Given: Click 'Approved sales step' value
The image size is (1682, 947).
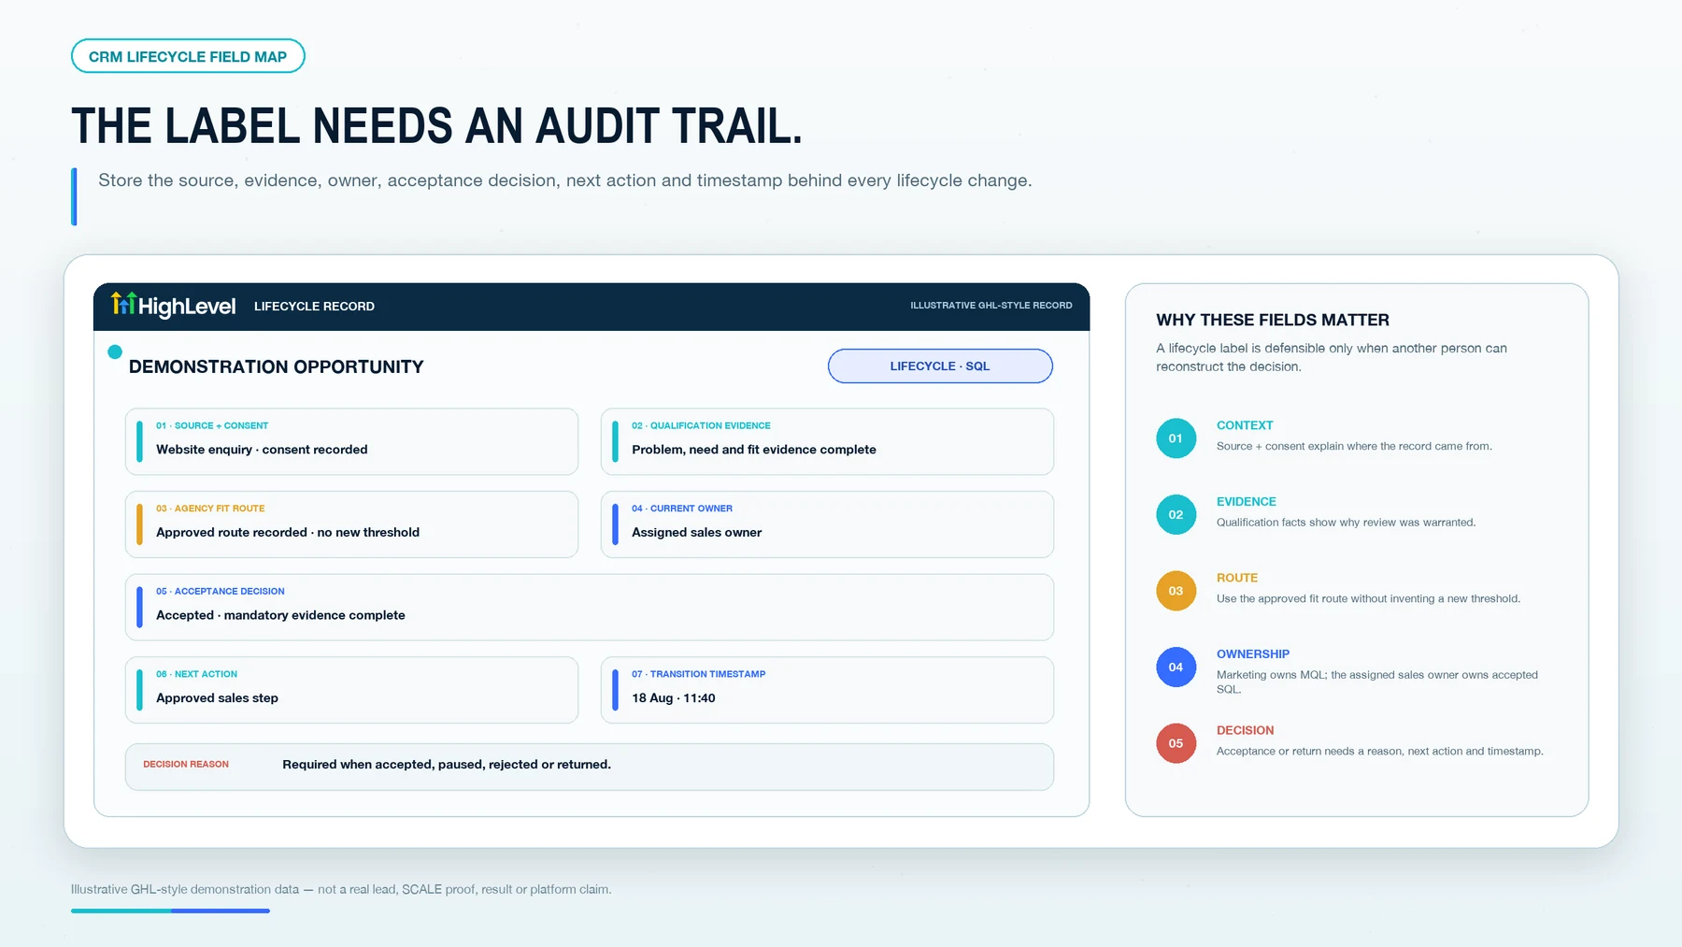Looking at the screenshot, I should [217, 698].
